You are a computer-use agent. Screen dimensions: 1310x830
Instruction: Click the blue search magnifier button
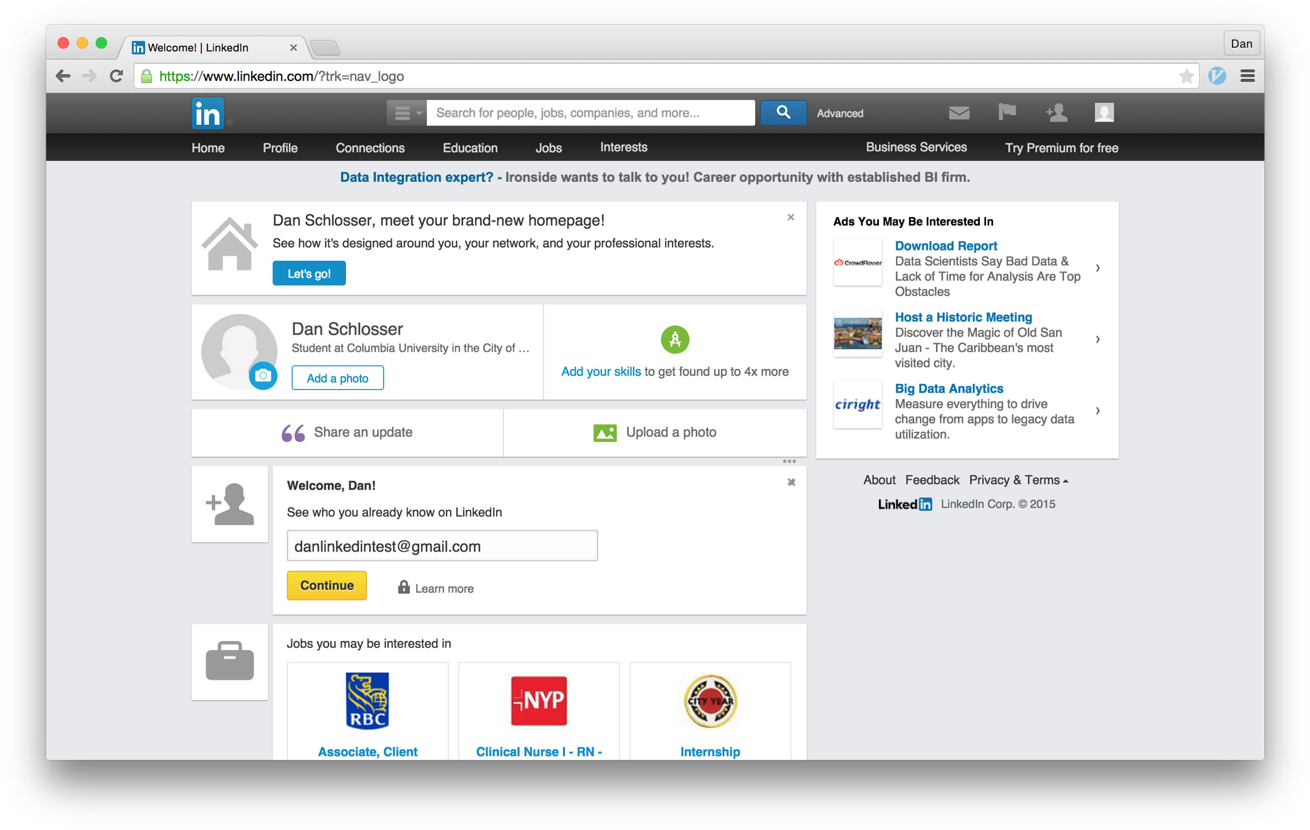(783, 113)
